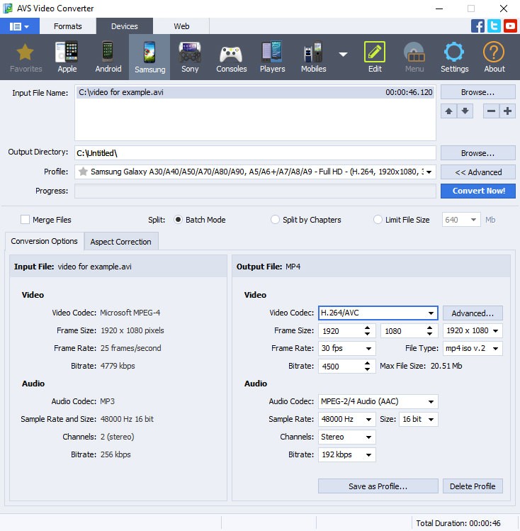The width and height of the screenshot is (520, 531).
Task: Select the Android devices category
Action: pyautogui.click(x=108, y=57)
